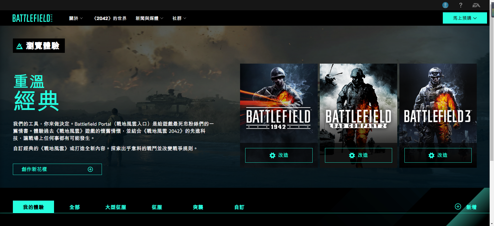This screenshot has width=494, height=226.
Task: Expand the 關於 menu
Action: click(76, 18)
